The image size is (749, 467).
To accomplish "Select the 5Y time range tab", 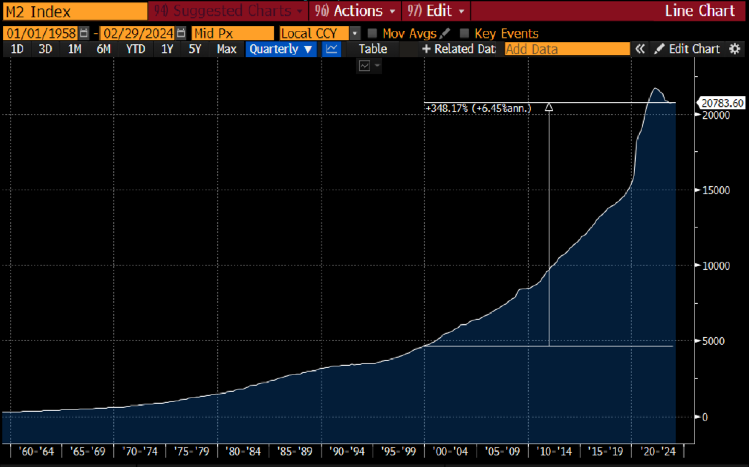I will (195, 49).
